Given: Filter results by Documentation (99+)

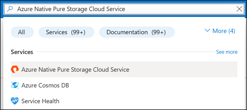Looking at the screenshot, I should click(136, 32).
